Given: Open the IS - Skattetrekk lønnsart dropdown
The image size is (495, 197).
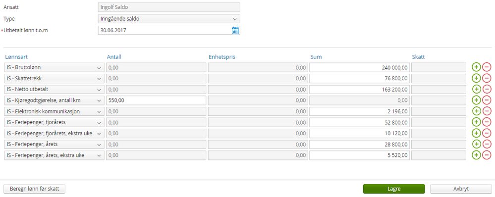Looking at the screenshot, I should (x=55, y=79).
